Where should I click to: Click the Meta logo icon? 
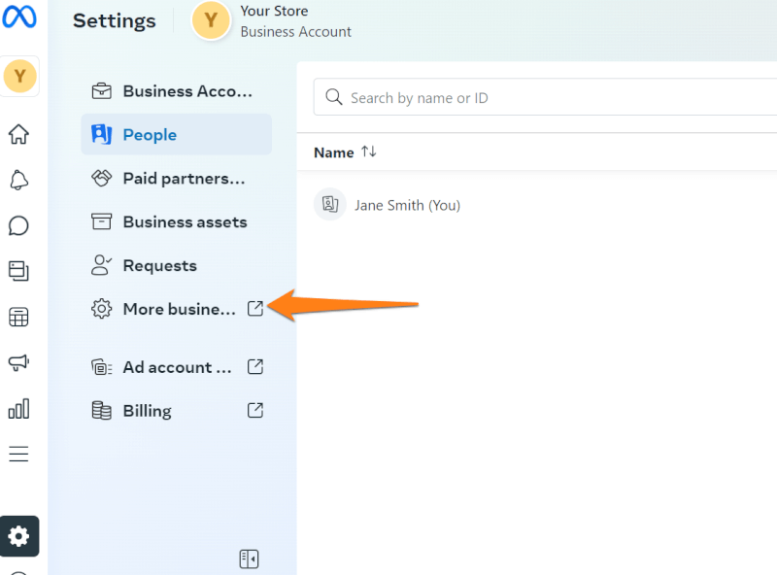point(19,19)
